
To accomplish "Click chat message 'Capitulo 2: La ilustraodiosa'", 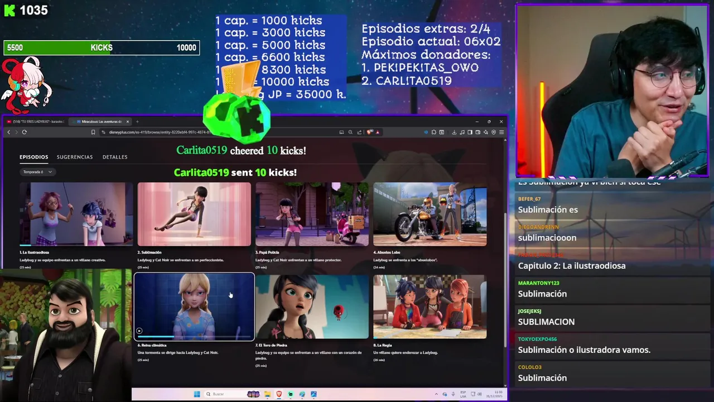I will pos(572,266).
